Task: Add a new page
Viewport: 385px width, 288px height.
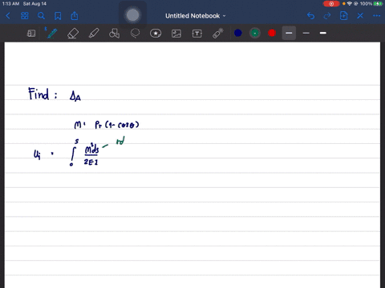Action: 344,16
